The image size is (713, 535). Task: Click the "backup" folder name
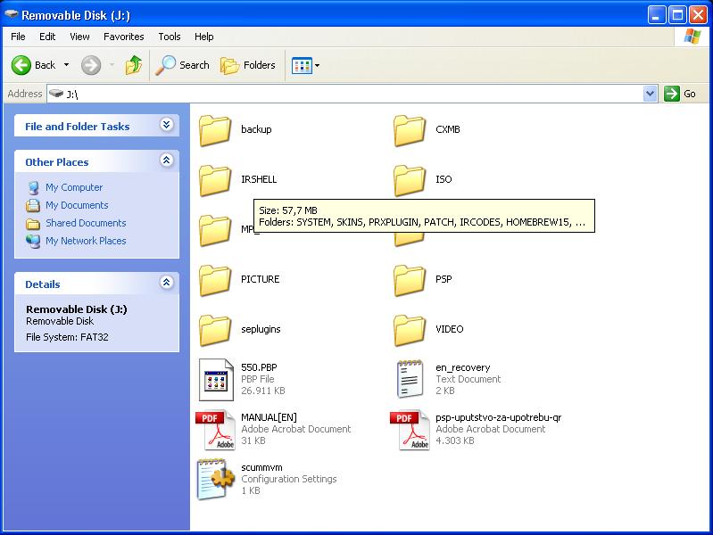coord(256,129)
